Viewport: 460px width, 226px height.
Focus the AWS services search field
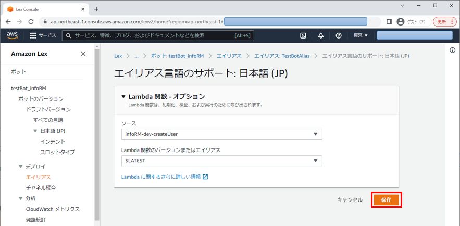coord(158,35)
